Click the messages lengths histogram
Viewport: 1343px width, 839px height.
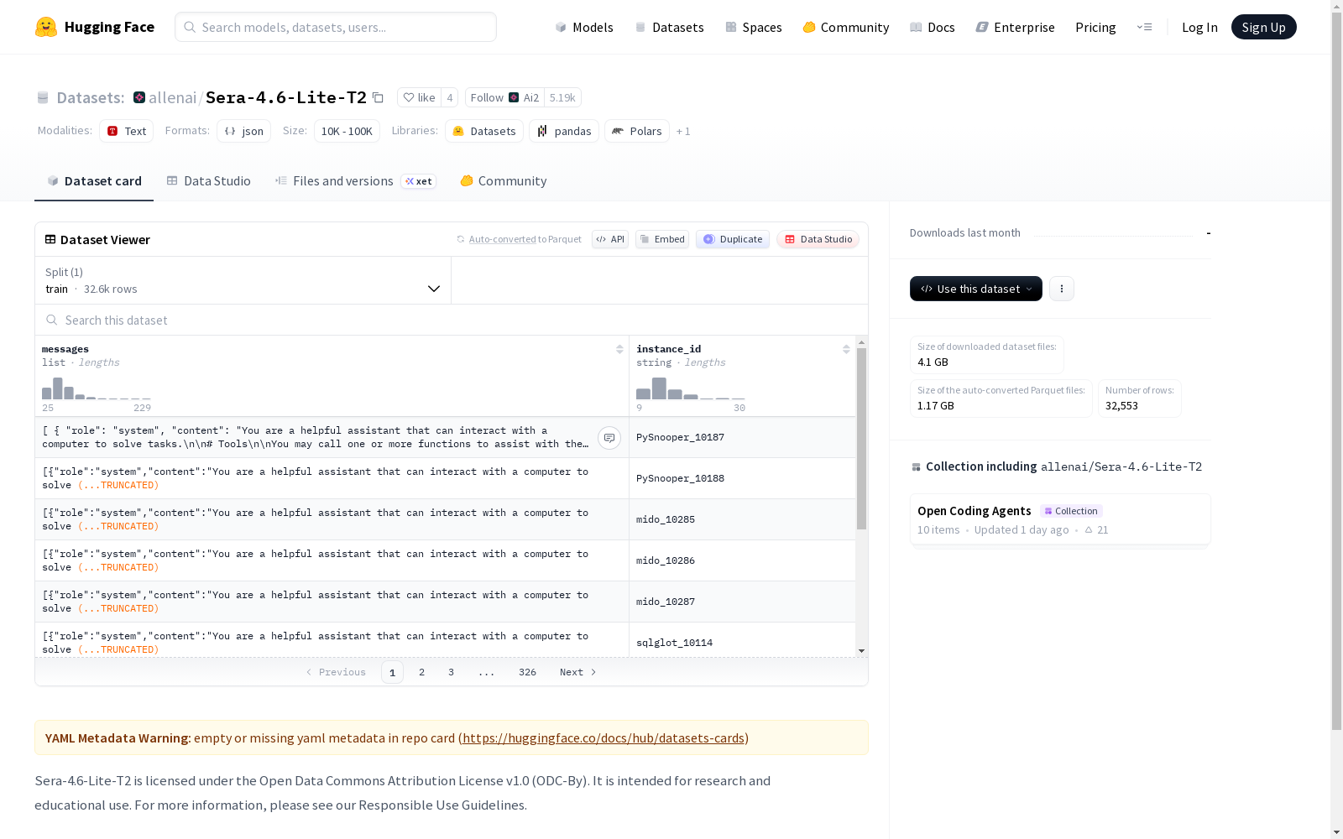point(97,388)
